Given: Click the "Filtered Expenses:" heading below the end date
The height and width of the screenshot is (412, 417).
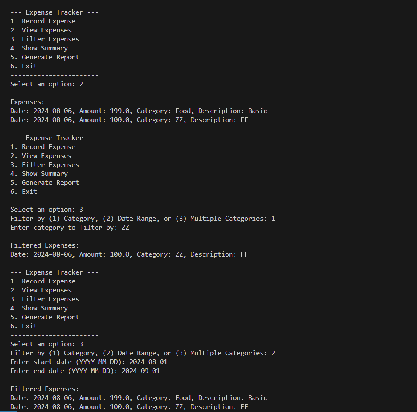Looking at the screenshot, I should (x=45, y=389).
